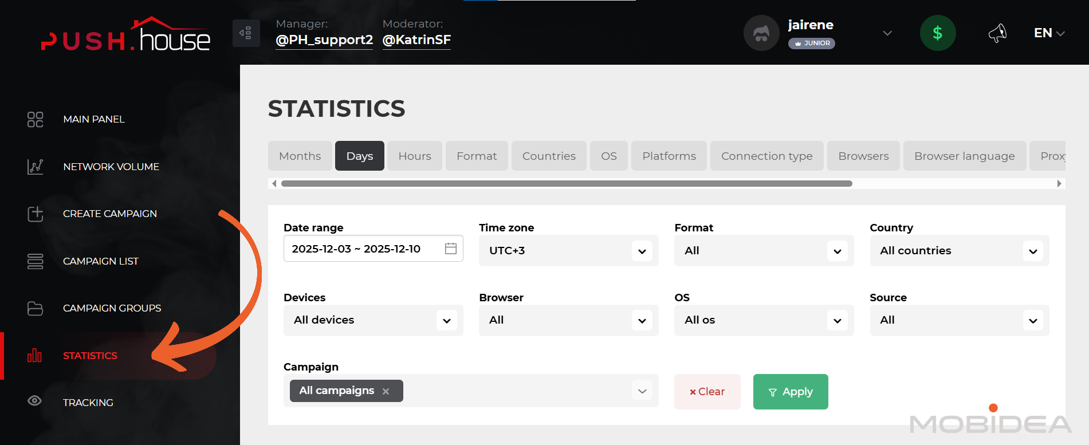
Task: Switch to the Hours tab
Action: coord(415,156)
